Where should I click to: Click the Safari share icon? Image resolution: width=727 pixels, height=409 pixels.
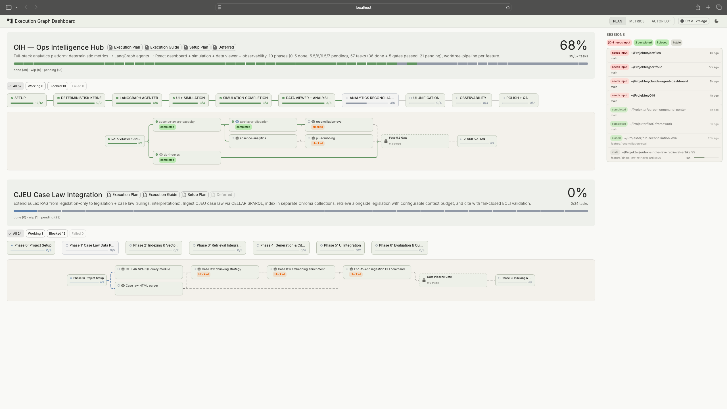698,7
